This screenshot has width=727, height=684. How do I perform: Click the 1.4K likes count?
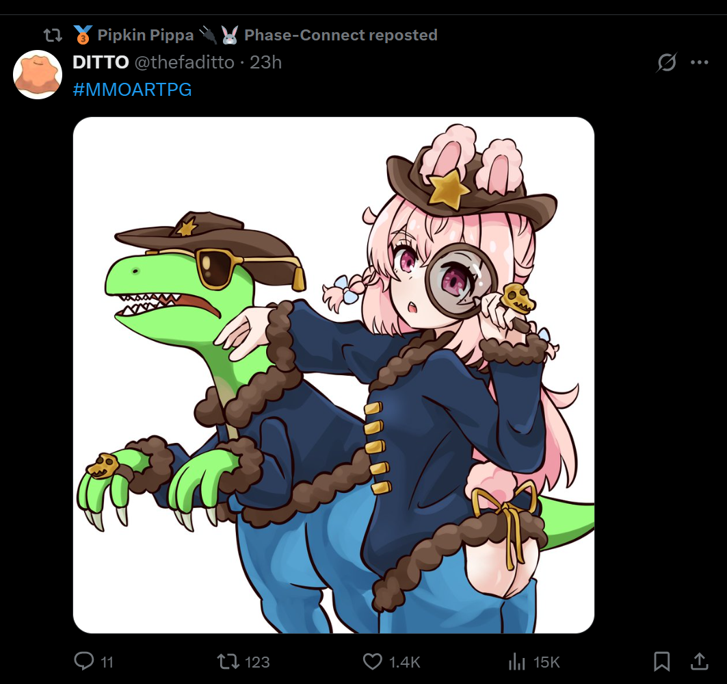(x=405, y=662)
